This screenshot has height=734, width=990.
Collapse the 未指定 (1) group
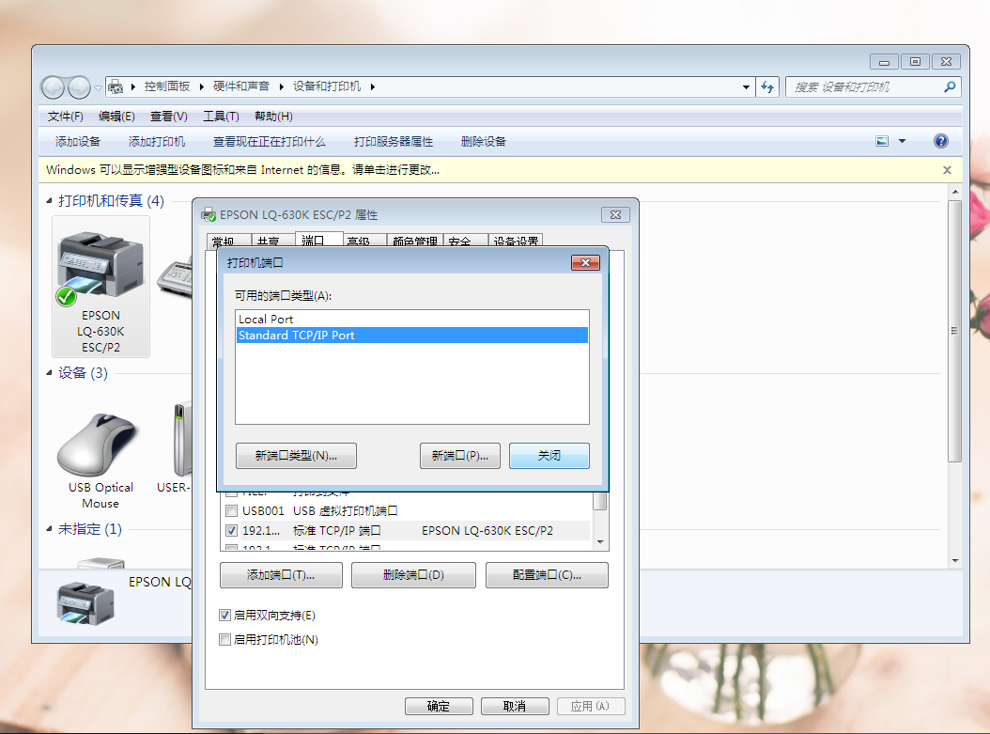click(49, 529)
